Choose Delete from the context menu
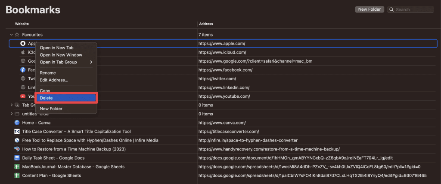 [x=66, y=98]
